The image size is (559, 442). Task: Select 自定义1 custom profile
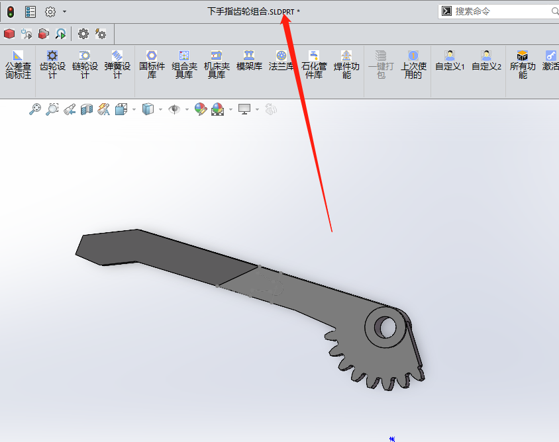coord(450,61)
